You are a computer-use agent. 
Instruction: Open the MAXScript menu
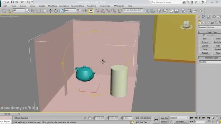click(119, 6)
